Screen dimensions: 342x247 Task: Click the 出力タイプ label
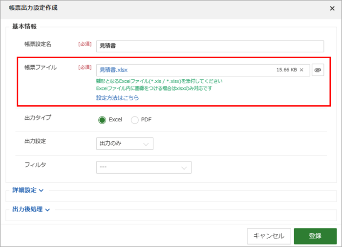click(38, 118)
